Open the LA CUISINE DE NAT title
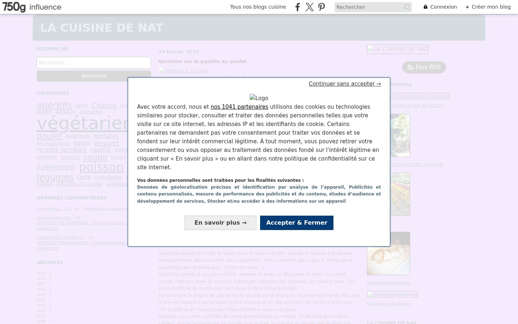 pyautogui.click(x=101, y=28)
